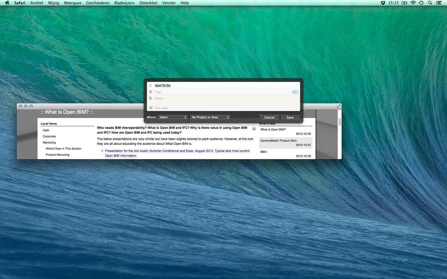Screen dimensions: 447x279
Task: Open the No Project or Area dropdown
Action: (x=210, y=117)
